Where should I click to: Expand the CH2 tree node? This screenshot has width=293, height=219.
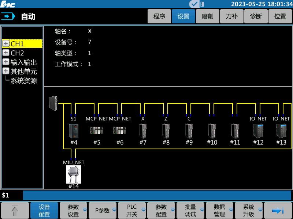(6, 53)
